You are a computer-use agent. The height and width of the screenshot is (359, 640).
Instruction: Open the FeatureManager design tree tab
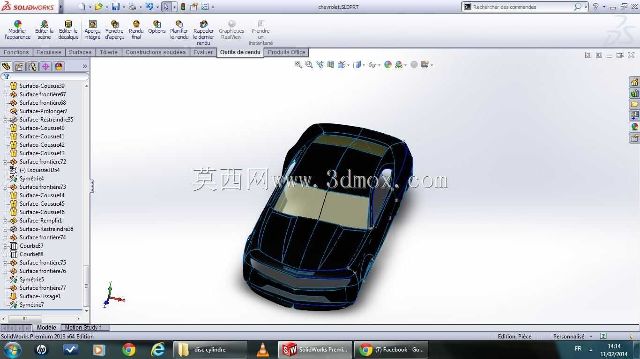pyautogui.click(x=6, y=66)
